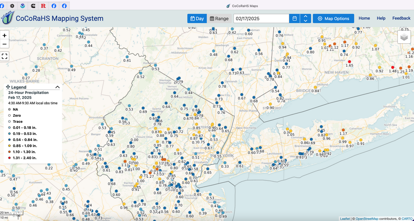Screen dimensions: 414x221
Task: Select the 0.27 station marker
Action: coord(26,75)
